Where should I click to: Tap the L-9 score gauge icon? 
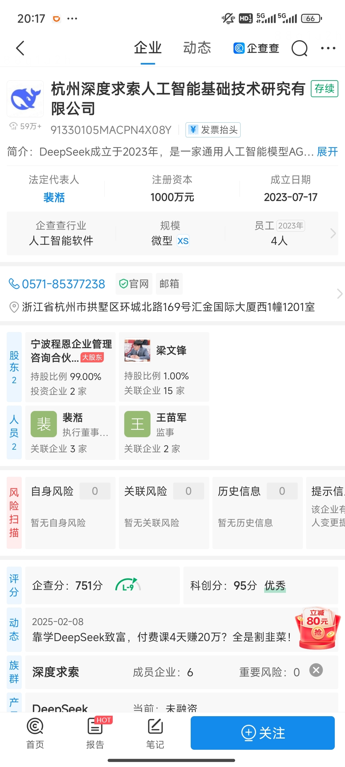[128, 585]
